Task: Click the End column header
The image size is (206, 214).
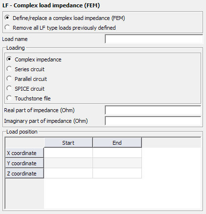Action: 117,143
